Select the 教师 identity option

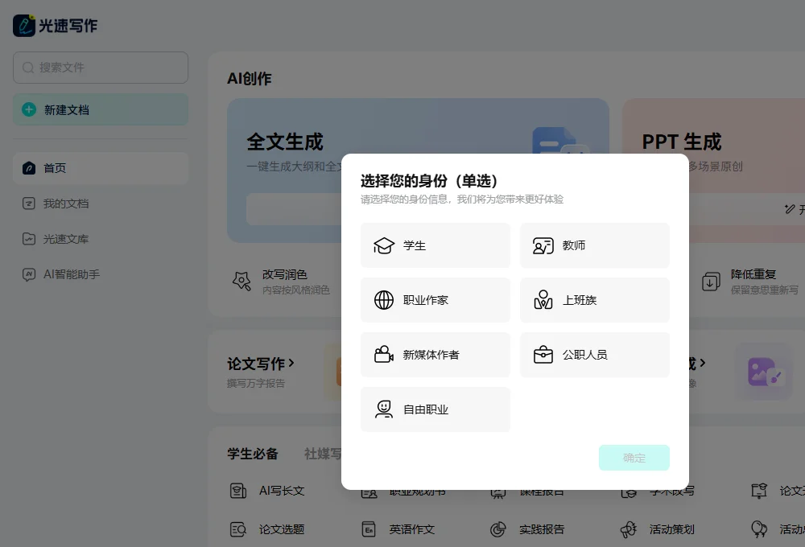pos(595,245)
